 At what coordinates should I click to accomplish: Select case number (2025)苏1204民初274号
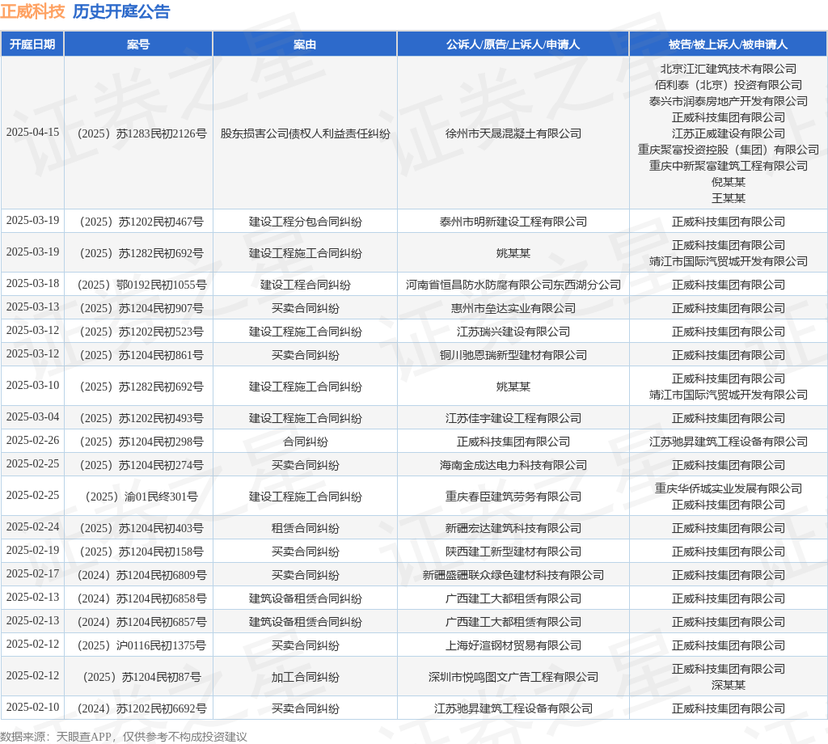[x=142, y=465]
